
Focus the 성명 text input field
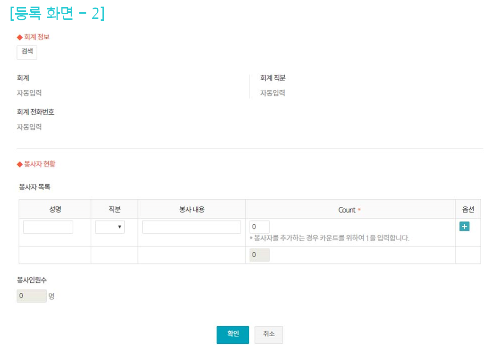[48, 227]
